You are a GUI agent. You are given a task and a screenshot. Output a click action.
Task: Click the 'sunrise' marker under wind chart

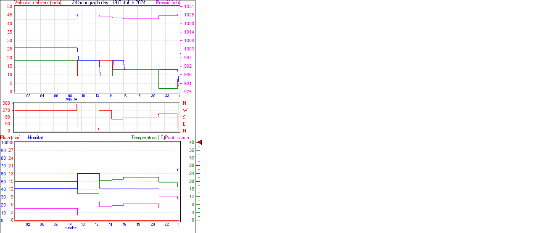71,100
